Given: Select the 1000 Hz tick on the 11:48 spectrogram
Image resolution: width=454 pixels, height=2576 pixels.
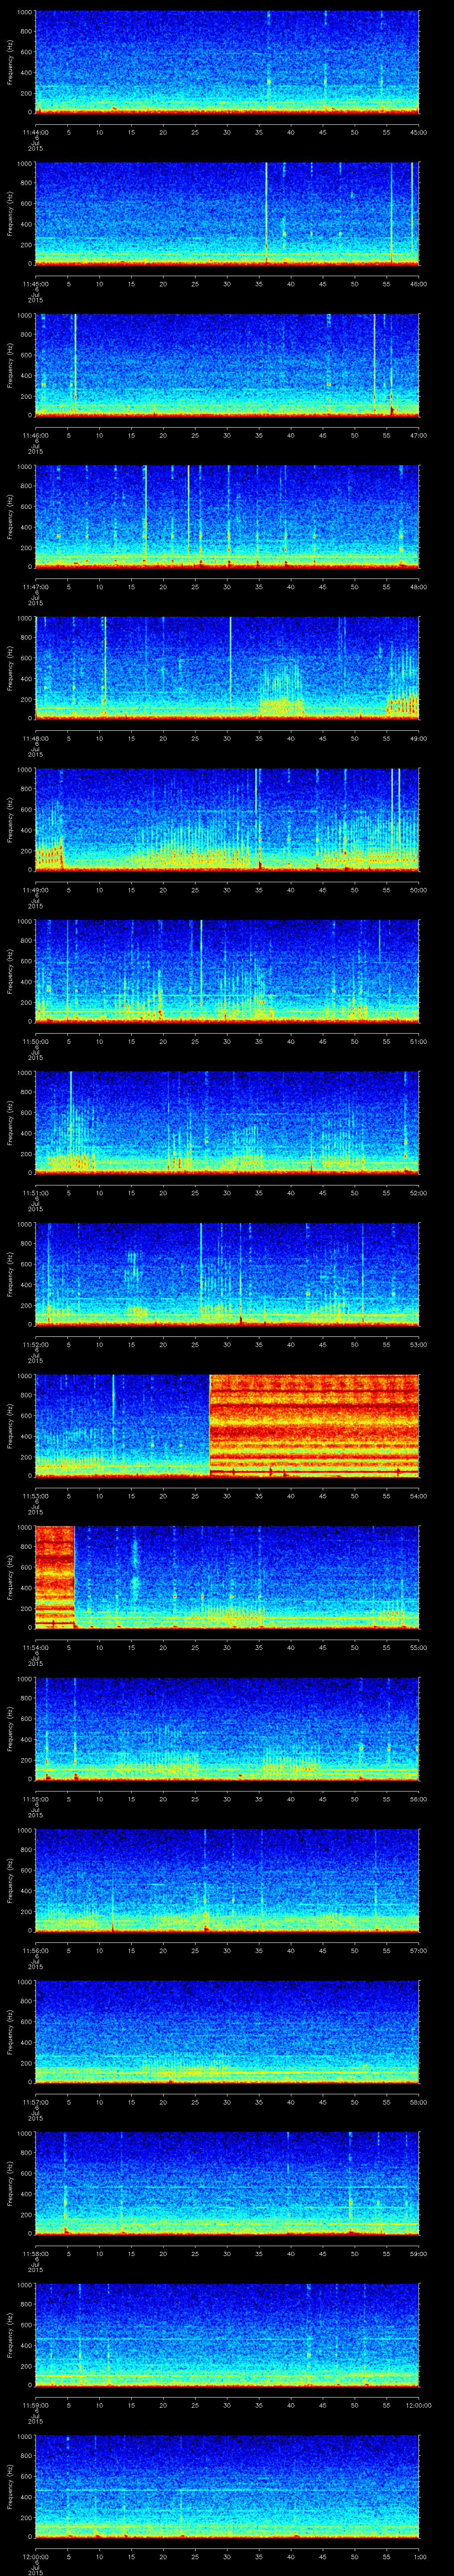Looking at the screenshot, I should tap(25, 619).
